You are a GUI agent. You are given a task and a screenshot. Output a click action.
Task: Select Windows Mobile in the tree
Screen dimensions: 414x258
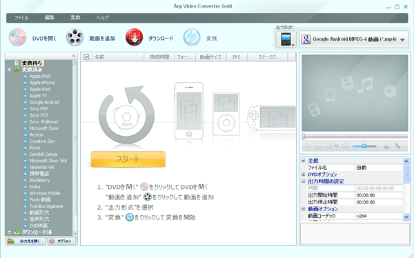45,193
